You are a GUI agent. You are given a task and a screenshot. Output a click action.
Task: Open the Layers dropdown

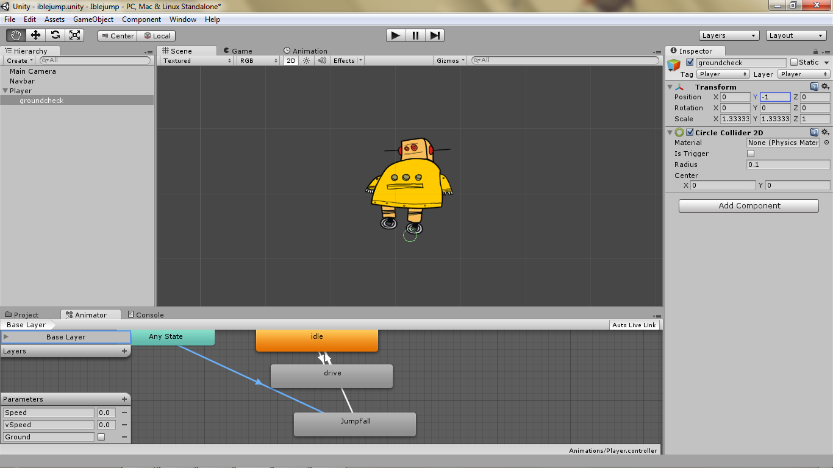click(x=729, y=35)
